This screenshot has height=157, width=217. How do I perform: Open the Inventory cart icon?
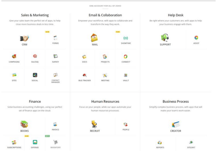tap(55, 142)
